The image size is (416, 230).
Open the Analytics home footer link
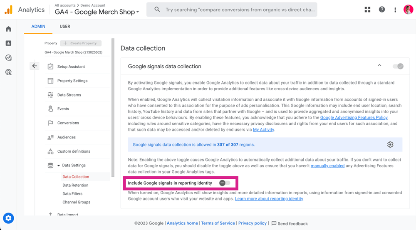coord(182,223)
